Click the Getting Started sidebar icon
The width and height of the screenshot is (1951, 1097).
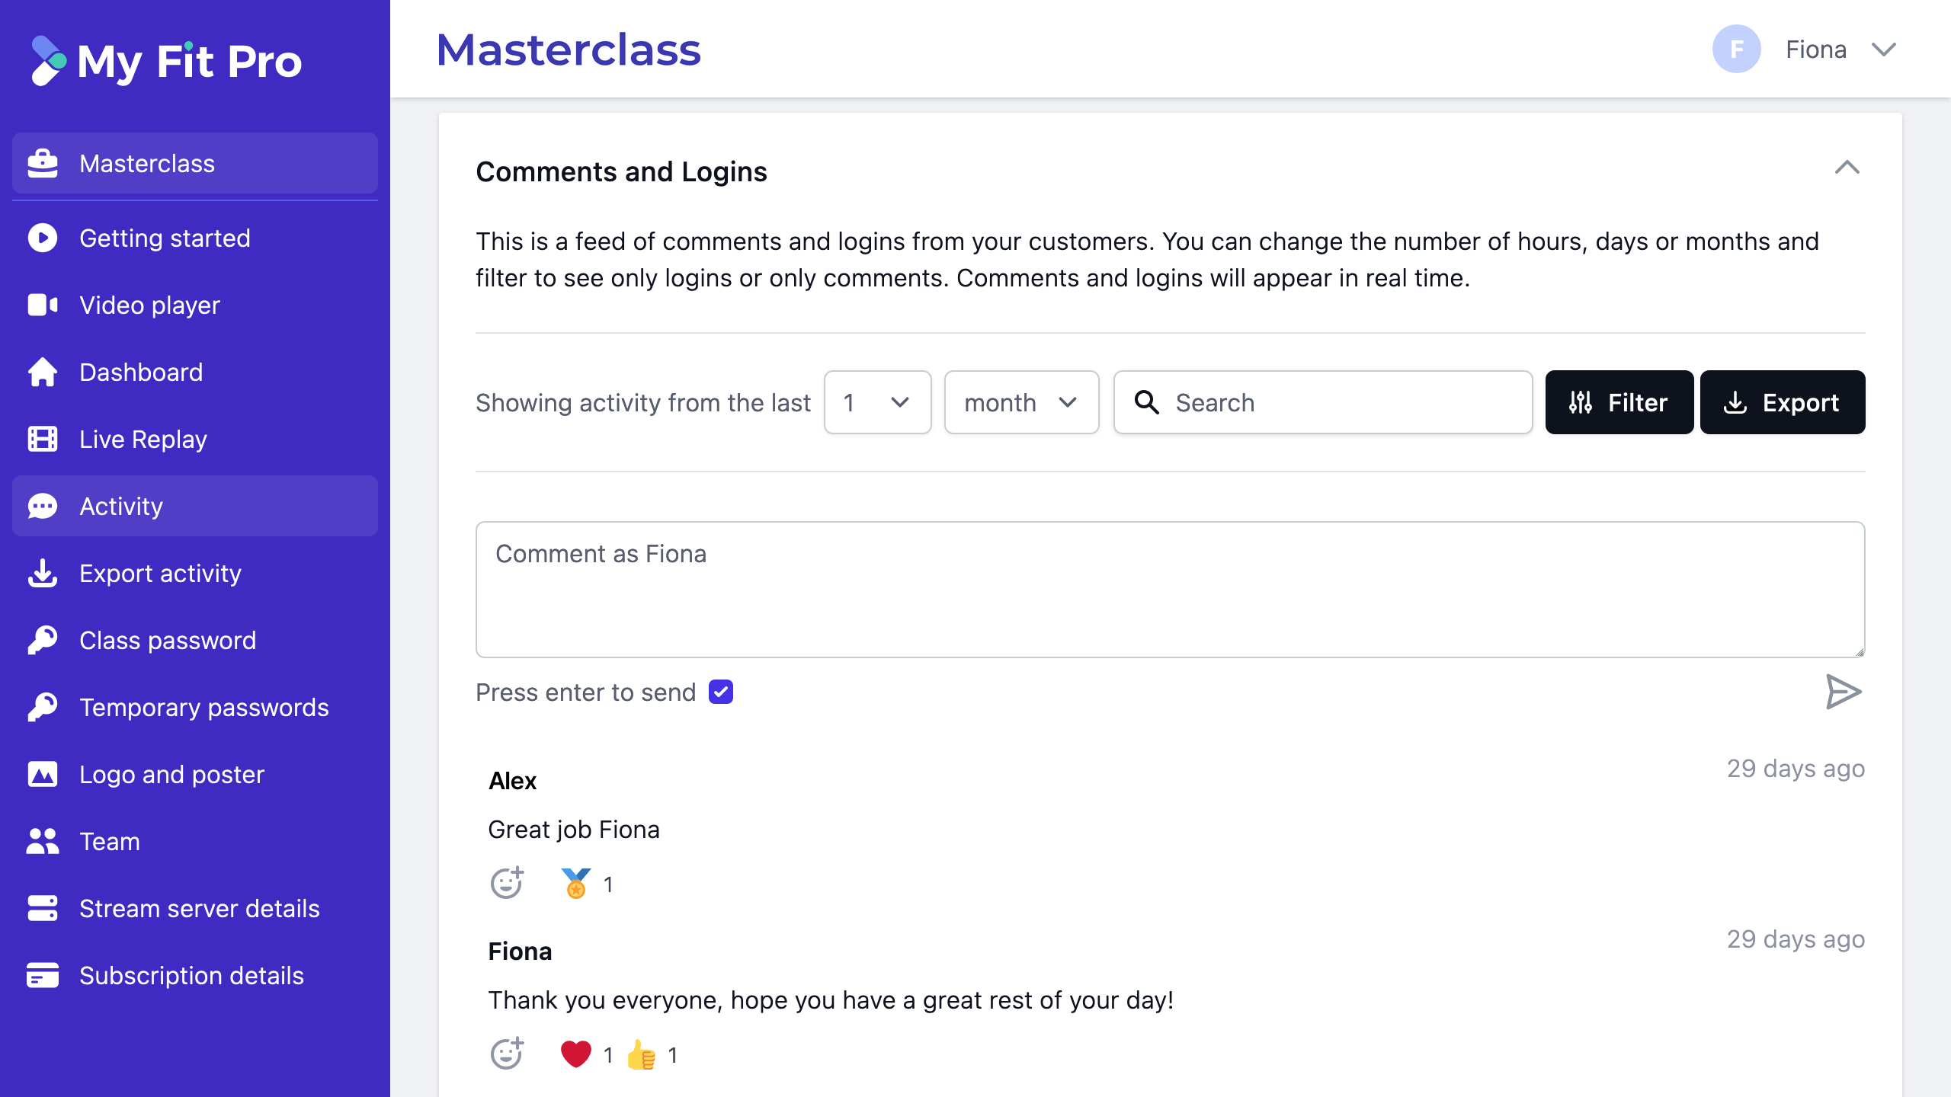coord(42,237)
